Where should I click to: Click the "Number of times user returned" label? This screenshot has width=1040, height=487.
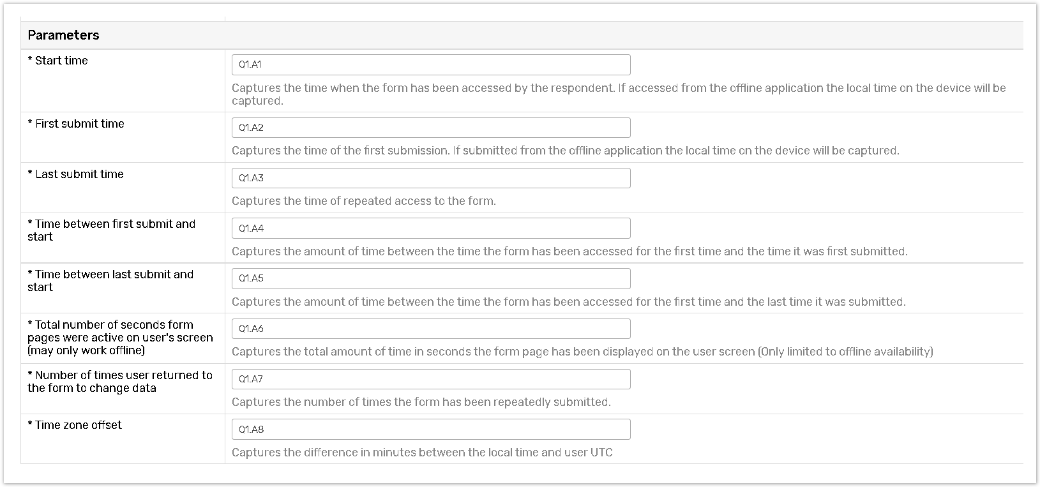coord(120,382)
